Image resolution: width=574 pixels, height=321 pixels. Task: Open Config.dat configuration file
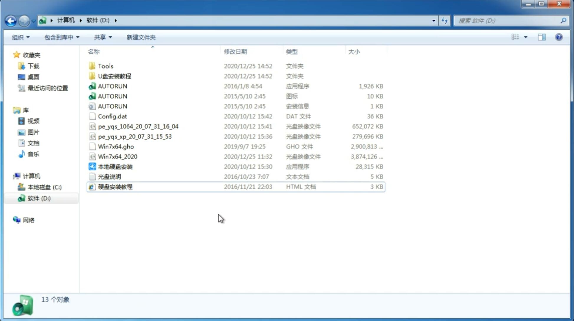pos(112,116)
